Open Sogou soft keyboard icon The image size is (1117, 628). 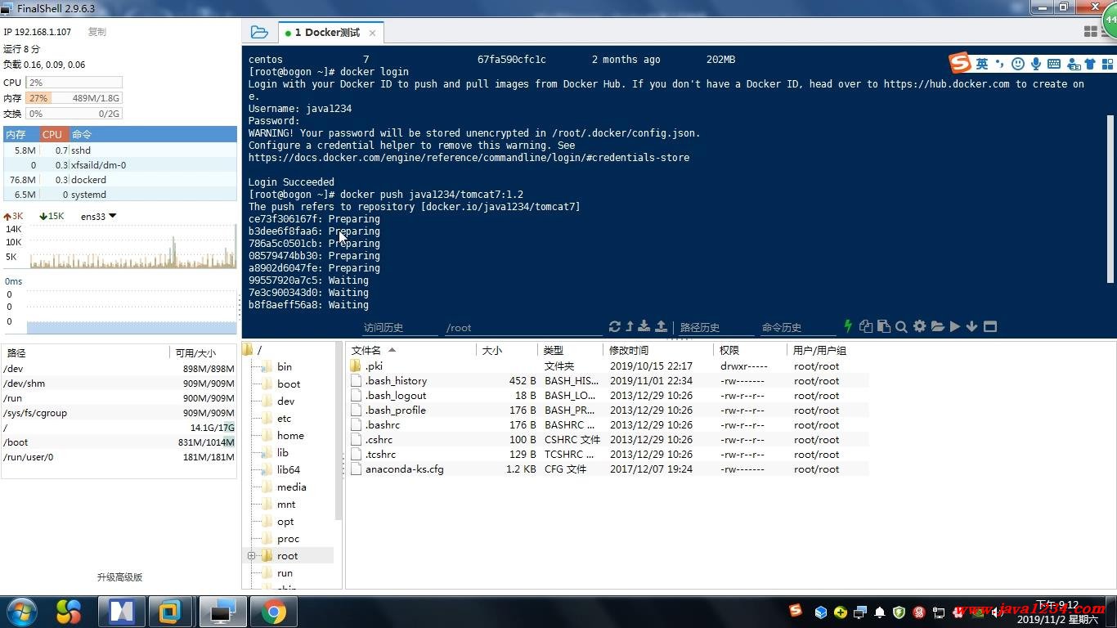[1054, 64]
